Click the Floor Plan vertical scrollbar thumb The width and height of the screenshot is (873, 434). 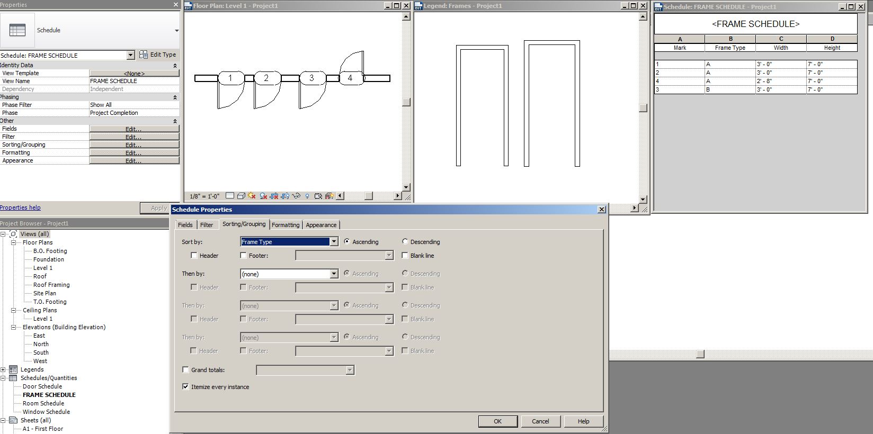pos(406,102)
